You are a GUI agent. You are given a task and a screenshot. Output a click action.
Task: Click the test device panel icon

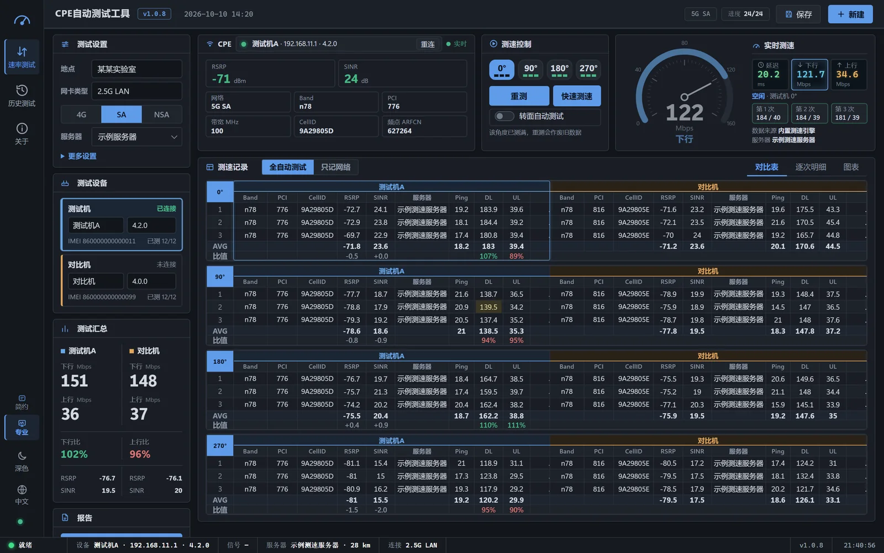[65, 183]
